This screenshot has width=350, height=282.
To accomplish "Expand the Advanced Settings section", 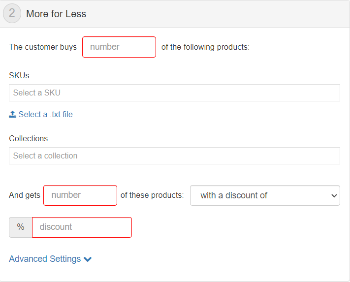I will (x=45, y=259).
